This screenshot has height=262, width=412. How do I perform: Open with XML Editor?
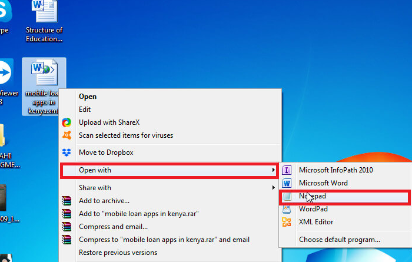coord(316,222)
